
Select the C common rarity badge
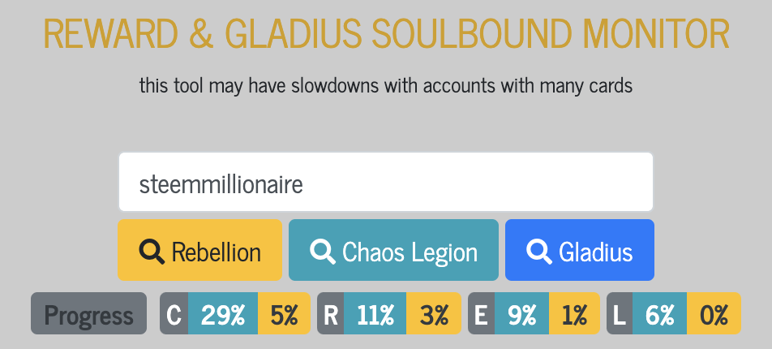pyautogui.click(x=174, y=314)
